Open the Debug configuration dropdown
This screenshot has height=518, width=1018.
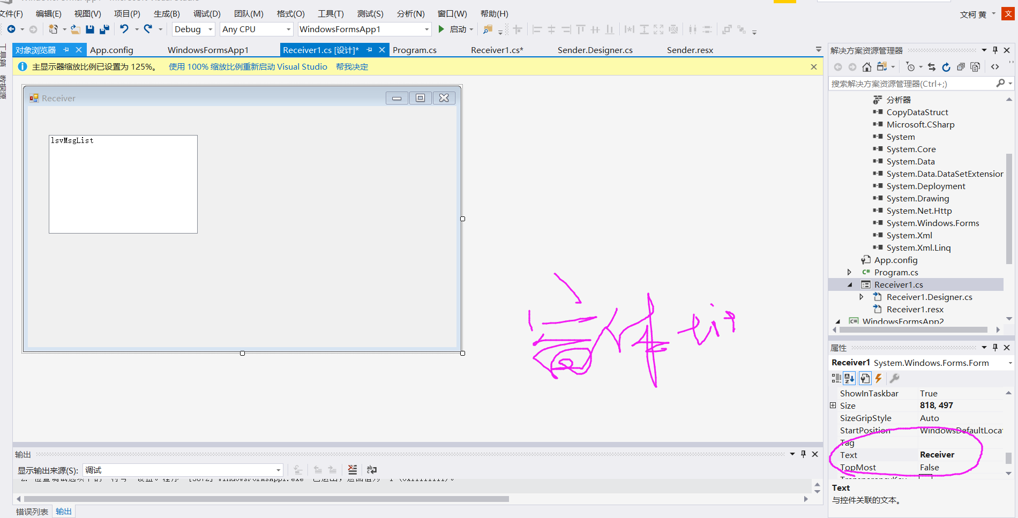(x=210, y=29)
